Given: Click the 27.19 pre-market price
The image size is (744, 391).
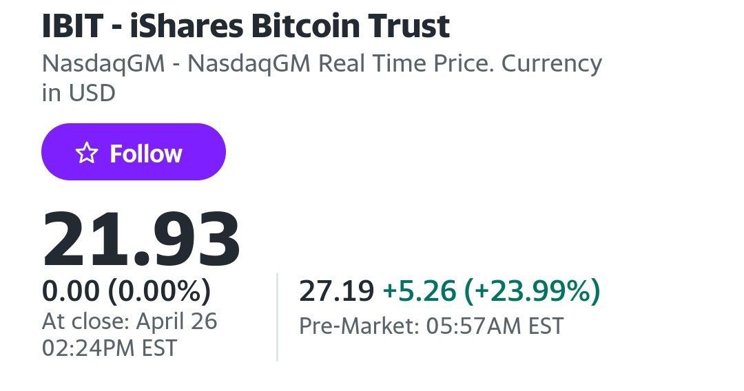Looking at the screenshot, I should click(x=336, y=291).
